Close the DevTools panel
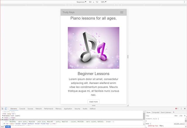 point(185,108)
